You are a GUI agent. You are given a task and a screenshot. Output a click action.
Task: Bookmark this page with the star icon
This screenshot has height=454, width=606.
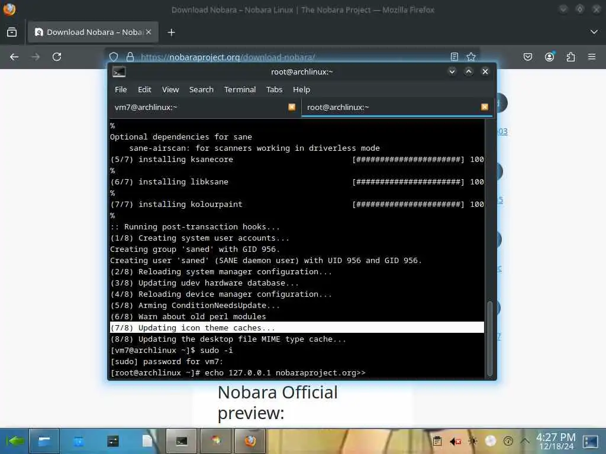click(x=470, y=57)
